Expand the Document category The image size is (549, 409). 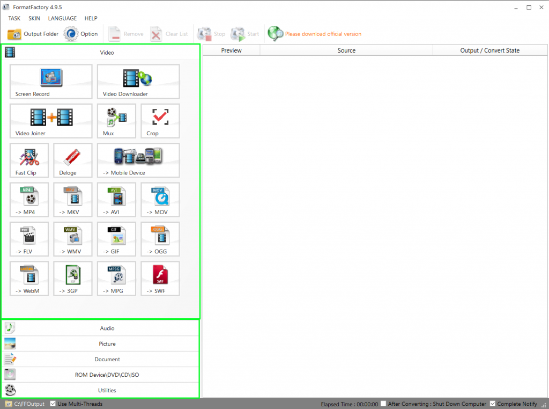pyautogui.click(x=101, y=359)
